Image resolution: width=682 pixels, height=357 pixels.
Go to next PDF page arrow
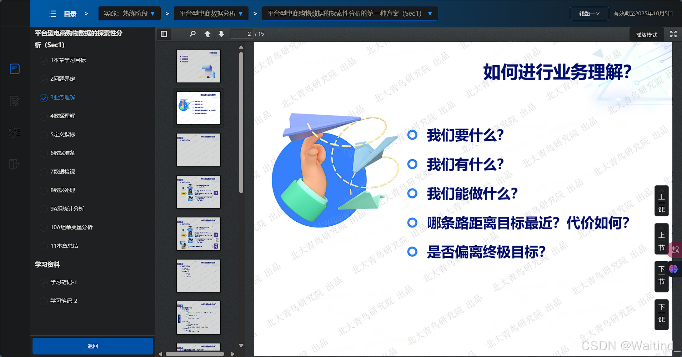[x=221, y=34]
